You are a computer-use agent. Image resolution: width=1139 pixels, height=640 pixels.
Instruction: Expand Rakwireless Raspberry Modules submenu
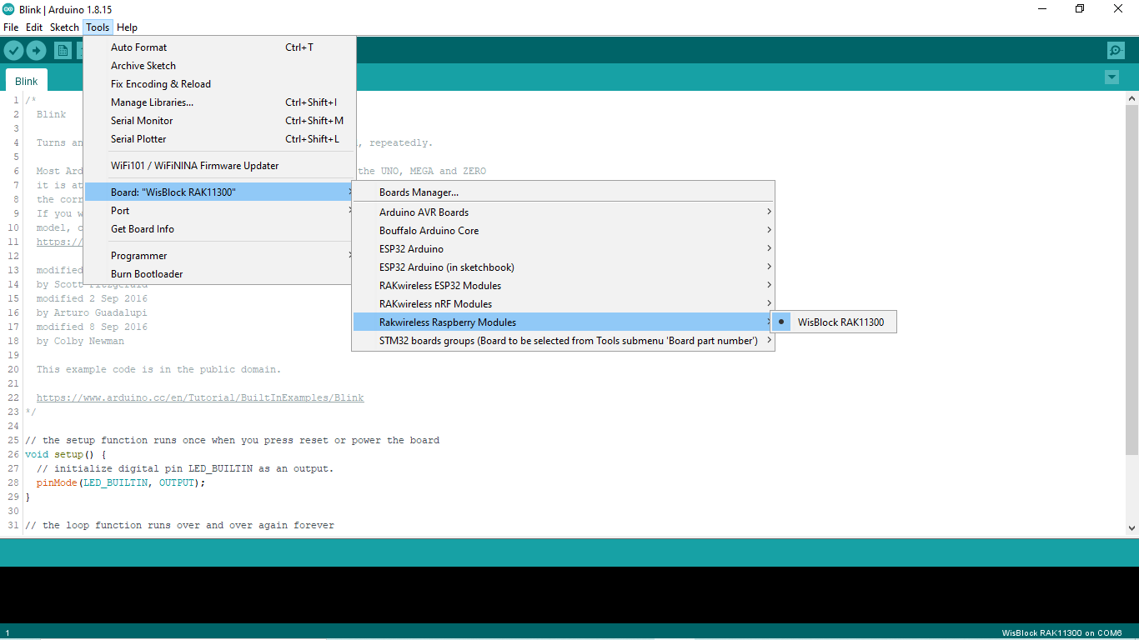tap(564, 322)
